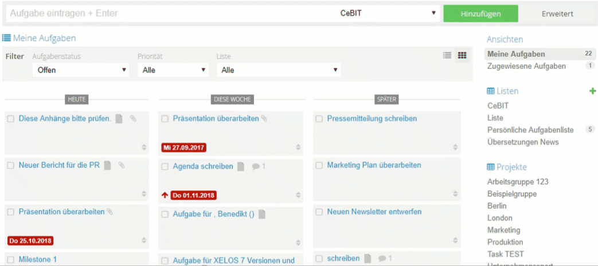Image resolution: width=598 pixels, height=266 pixels.
Task: Switch to board grid view icon
Action: coord(462,56)
